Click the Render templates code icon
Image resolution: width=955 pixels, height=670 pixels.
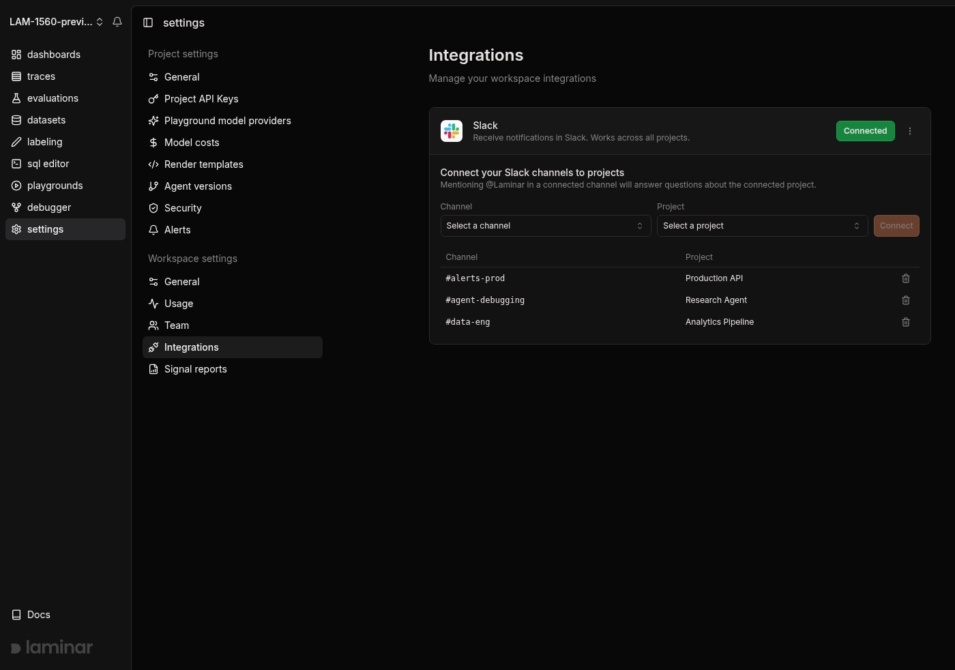(x=153, y=164)
